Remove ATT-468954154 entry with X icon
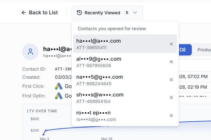The image size is (211, 140). 171,98
